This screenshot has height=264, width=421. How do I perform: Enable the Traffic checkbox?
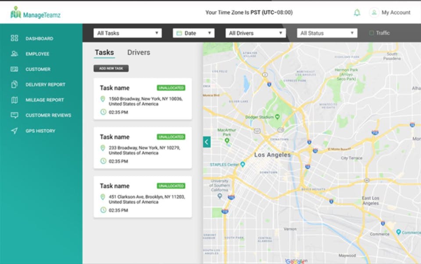(371, 33)
